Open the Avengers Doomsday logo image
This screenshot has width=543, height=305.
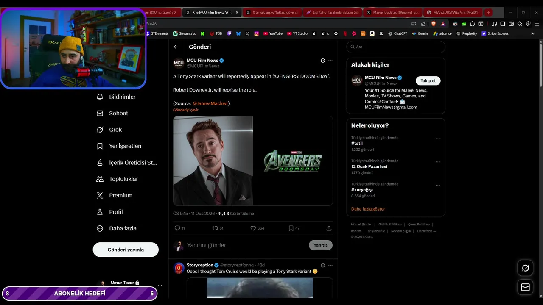pyautogui.click(x=293, y=161)
